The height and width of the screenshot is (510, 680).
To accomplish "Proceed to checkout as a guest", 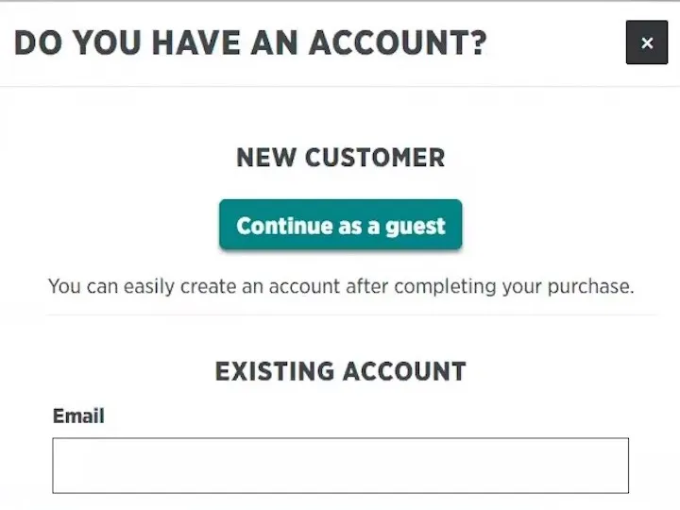I will [340, 226].
